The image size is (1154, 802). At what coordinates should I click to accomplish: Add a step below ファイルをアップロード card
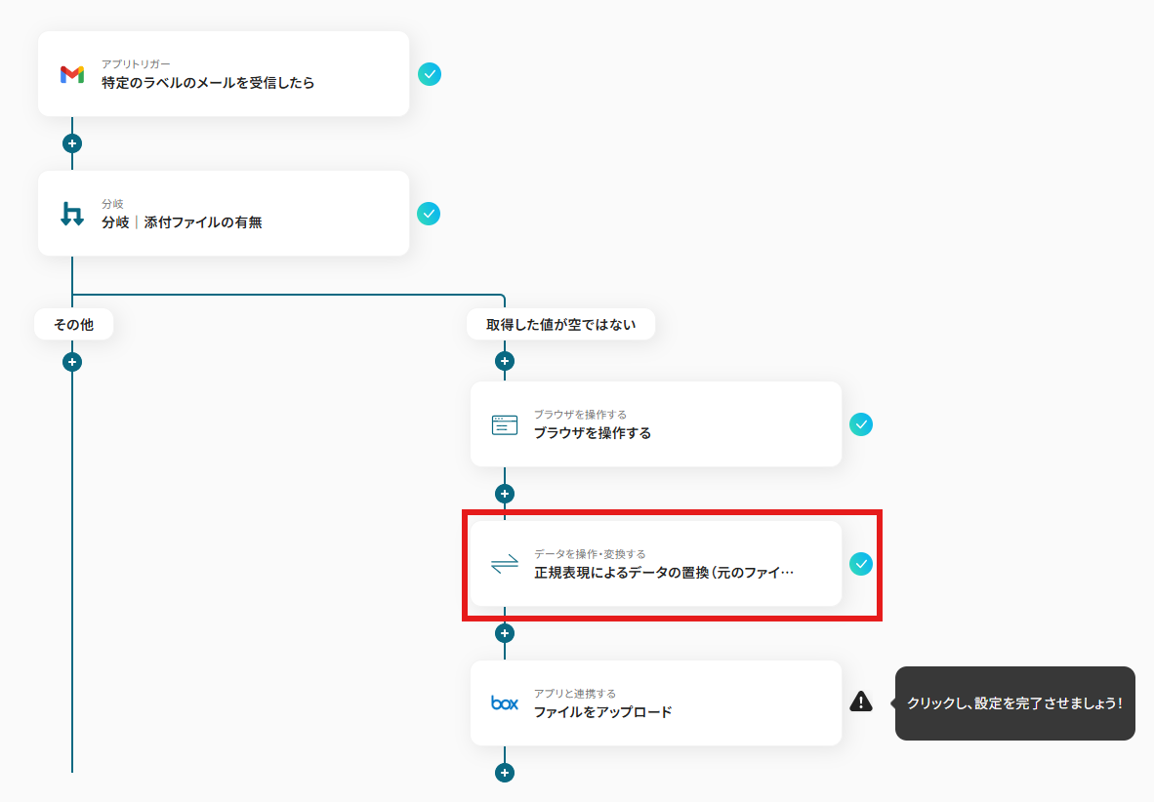pyautogui.click(x=505, y=773)
